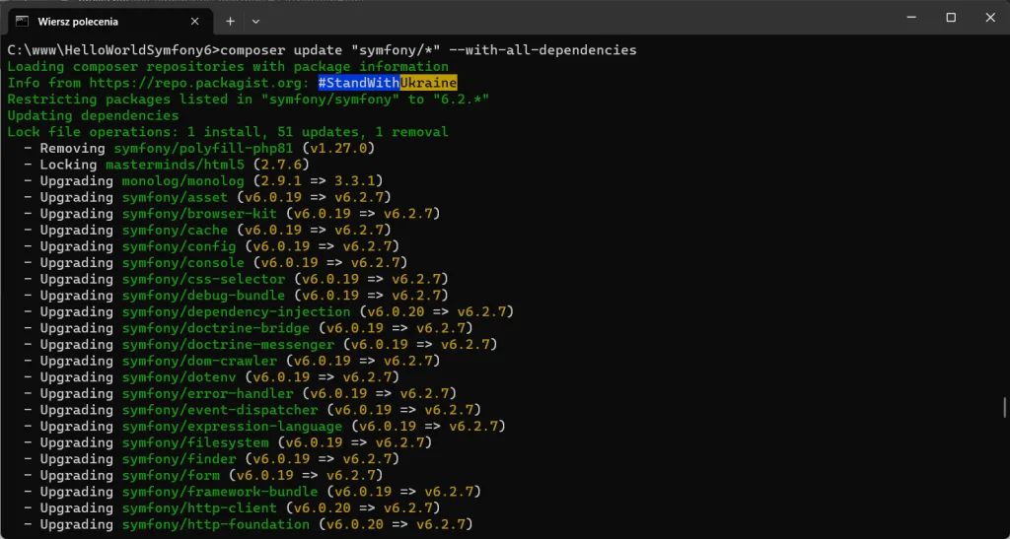Click symfony/doctrine-messenger package name
The height and width of the screenshot is (539, 1010).
click(228, 345)
